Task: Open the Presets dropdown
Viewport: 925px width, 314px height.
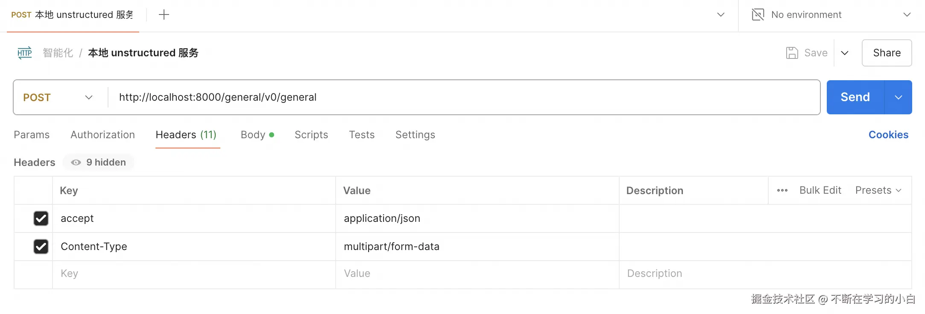Action: (x=878, y=190)
